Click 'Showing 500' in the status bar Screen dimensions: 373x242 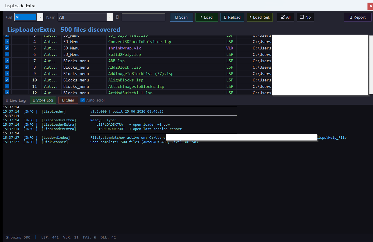18,237
